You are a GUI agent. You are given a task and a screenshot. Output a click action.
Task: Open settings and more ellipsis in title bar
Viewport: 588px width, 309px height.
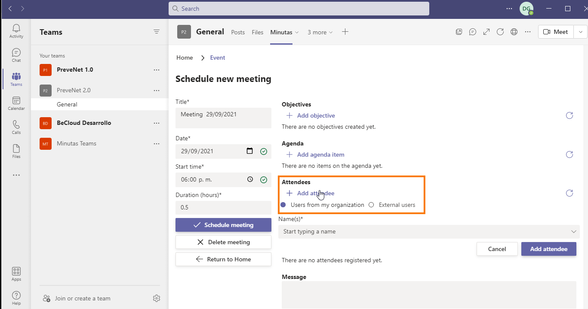coord(509,9)
